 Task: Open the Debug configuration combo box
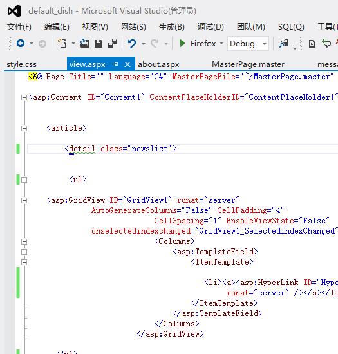coord(248,43)
